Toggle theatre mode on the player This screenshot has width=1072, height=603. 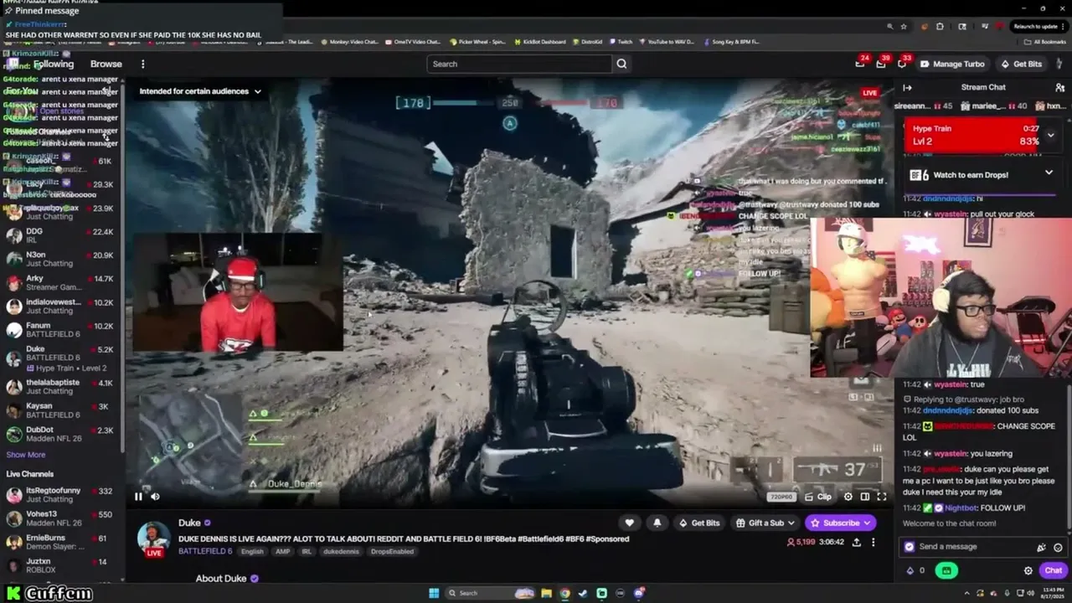tap(865, 497)
